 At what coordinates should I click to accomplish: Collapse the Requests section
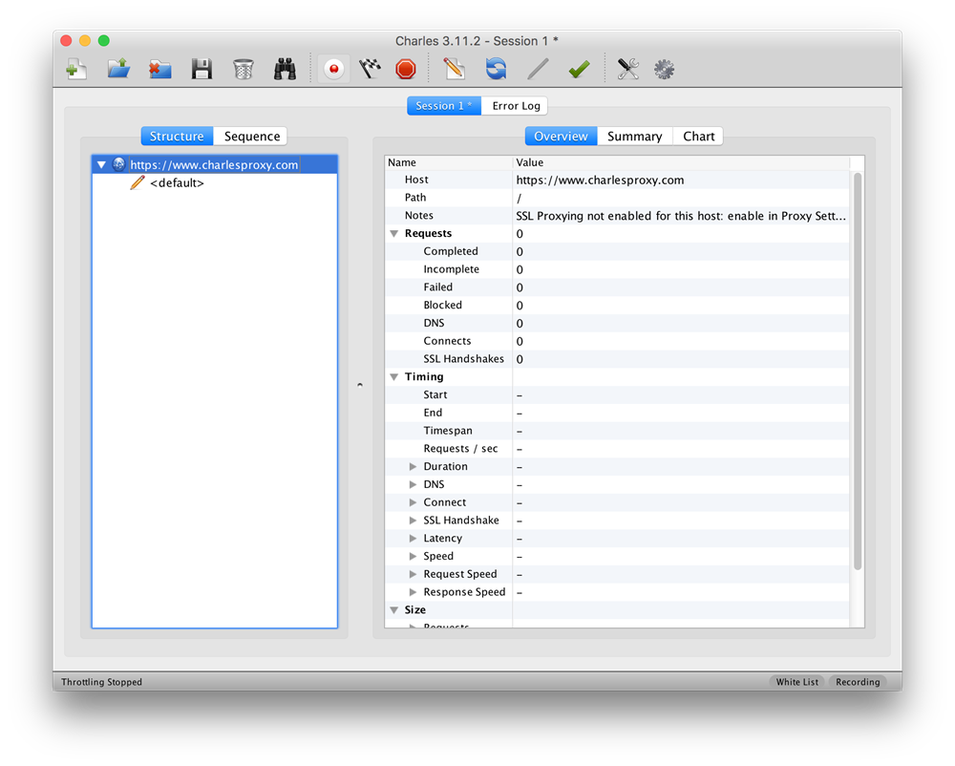pyautogui.click(x=394, y=233)
